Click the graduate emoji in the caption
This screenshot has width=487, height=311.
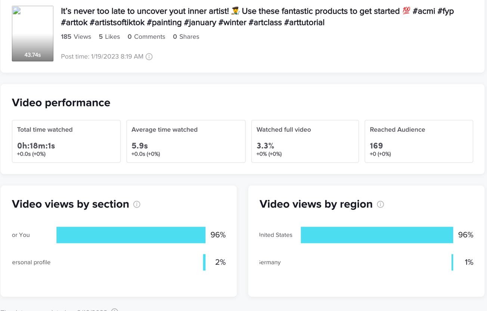(x=235, y=11)
